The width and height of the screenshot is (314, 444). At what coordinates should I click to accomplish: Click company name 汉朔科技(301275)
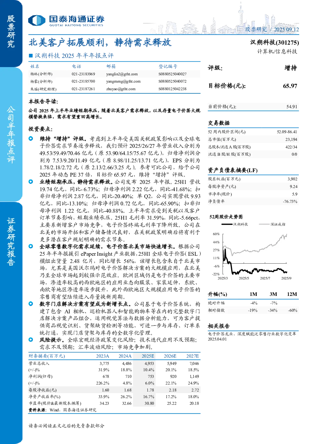coord(274,42)
